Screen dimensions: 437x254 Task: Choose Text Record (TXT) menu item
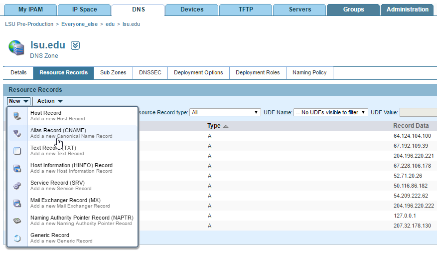(72, 150)
